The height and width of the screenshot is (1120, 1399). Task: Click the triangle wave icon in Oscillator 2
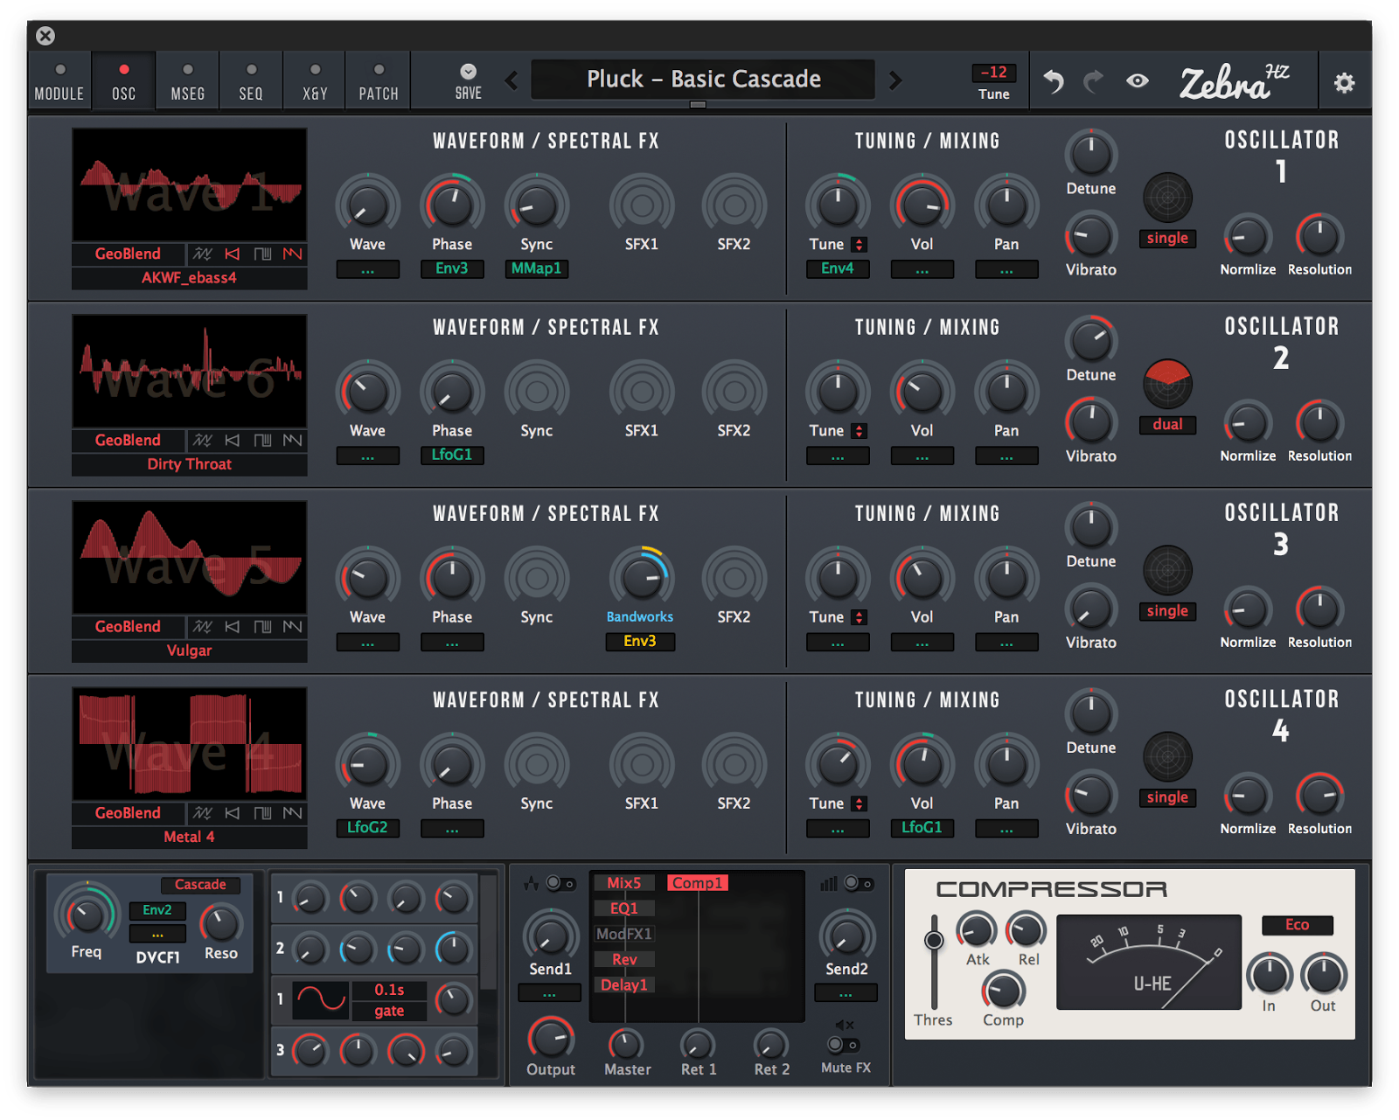coord(233,440)
